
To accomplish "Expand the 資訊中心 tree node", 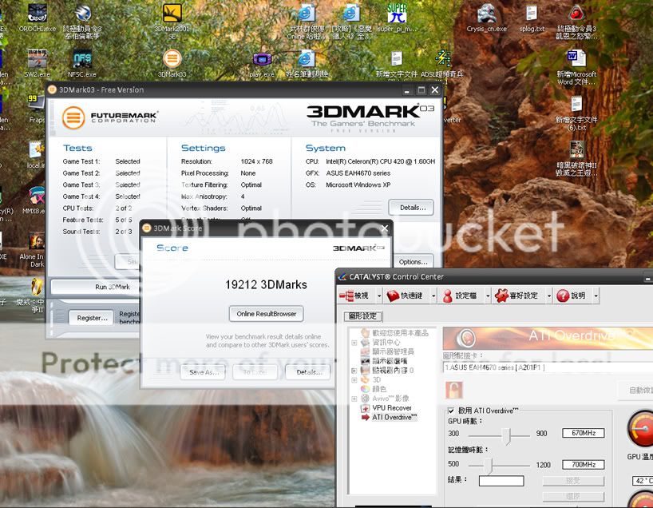I will coord(354,343).
